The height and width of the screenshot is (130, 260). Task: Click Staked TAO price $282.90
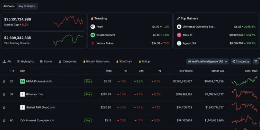click(106, 107)
